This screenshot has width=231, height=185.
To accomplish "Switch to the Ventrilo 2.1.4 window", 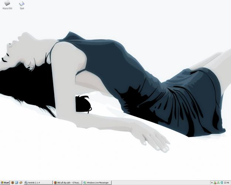I will click(38, 183).
